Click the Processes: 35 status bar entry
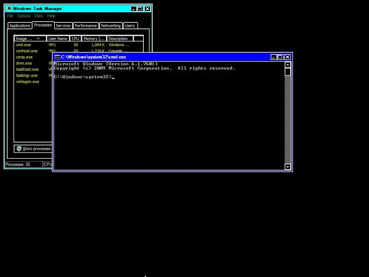Image resolution: width=369 pixels, height=277 pixels. 24,164
